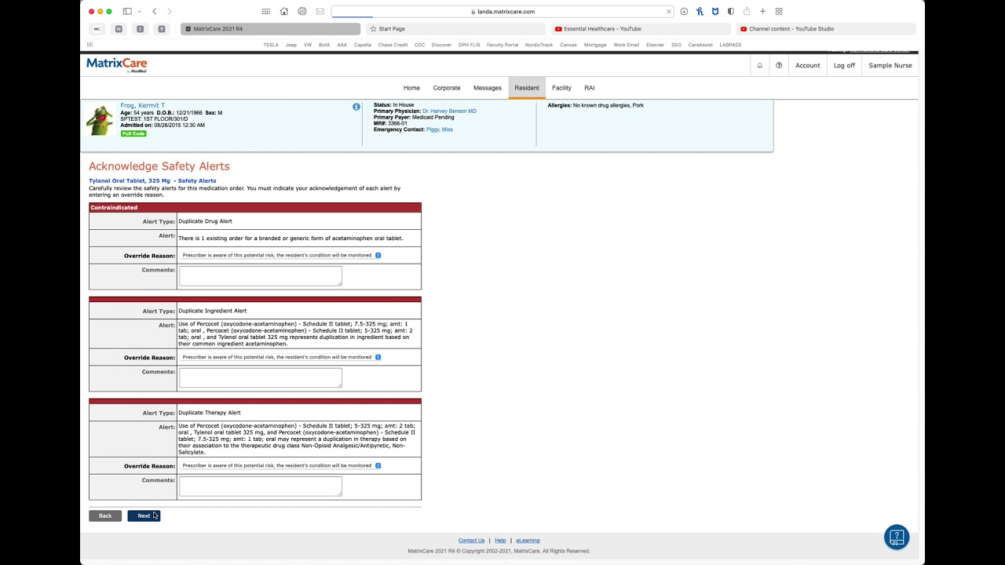The height and width of the screenshot is (565, 1005).
Task: Click the mail icon in the toolbar
Action: click(x=320, y=12)
